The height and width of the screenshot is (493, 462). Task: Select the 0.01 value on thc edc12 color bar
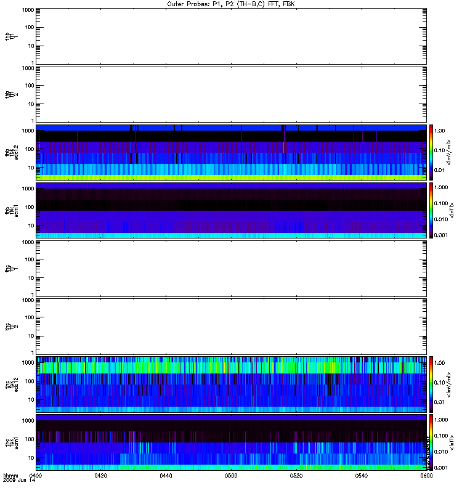tap(439, 402)
